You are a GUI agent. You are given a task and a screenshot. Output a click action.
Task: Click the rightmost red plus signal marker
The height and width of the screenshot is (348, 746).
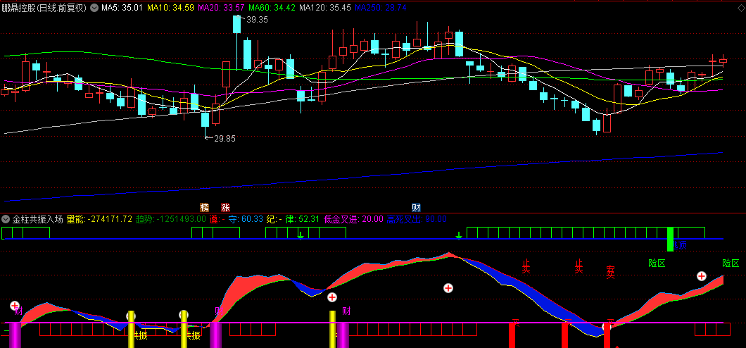pyautogui.click(x=702, y=276)
